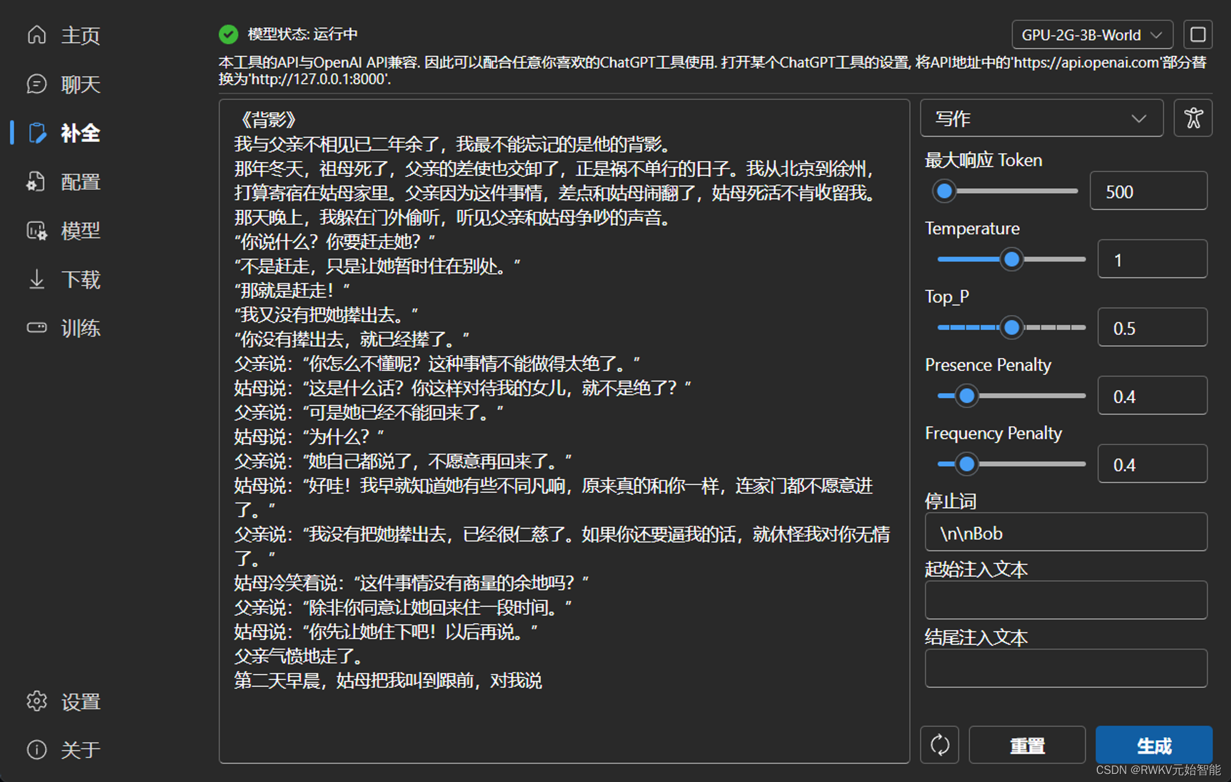Stop the running model via square button
This screenshot has height=782, width=1231.
coord(1198,34)
